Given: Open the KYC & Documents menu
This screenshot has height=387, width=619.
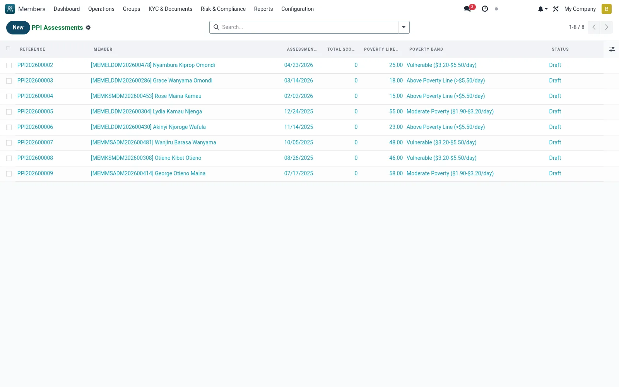Looking at the screenshot, I should click(170, 9).
